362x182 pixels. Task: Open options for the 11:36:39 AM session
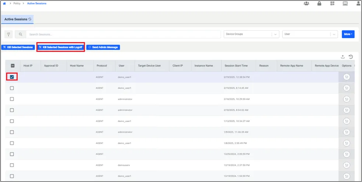346,132
